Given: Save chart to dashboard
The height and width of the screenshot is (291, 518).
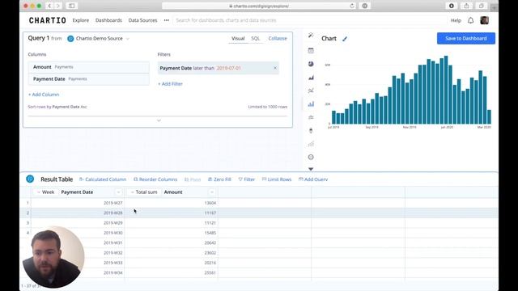Looking at the screenshot, I should [x=466, y=38].
